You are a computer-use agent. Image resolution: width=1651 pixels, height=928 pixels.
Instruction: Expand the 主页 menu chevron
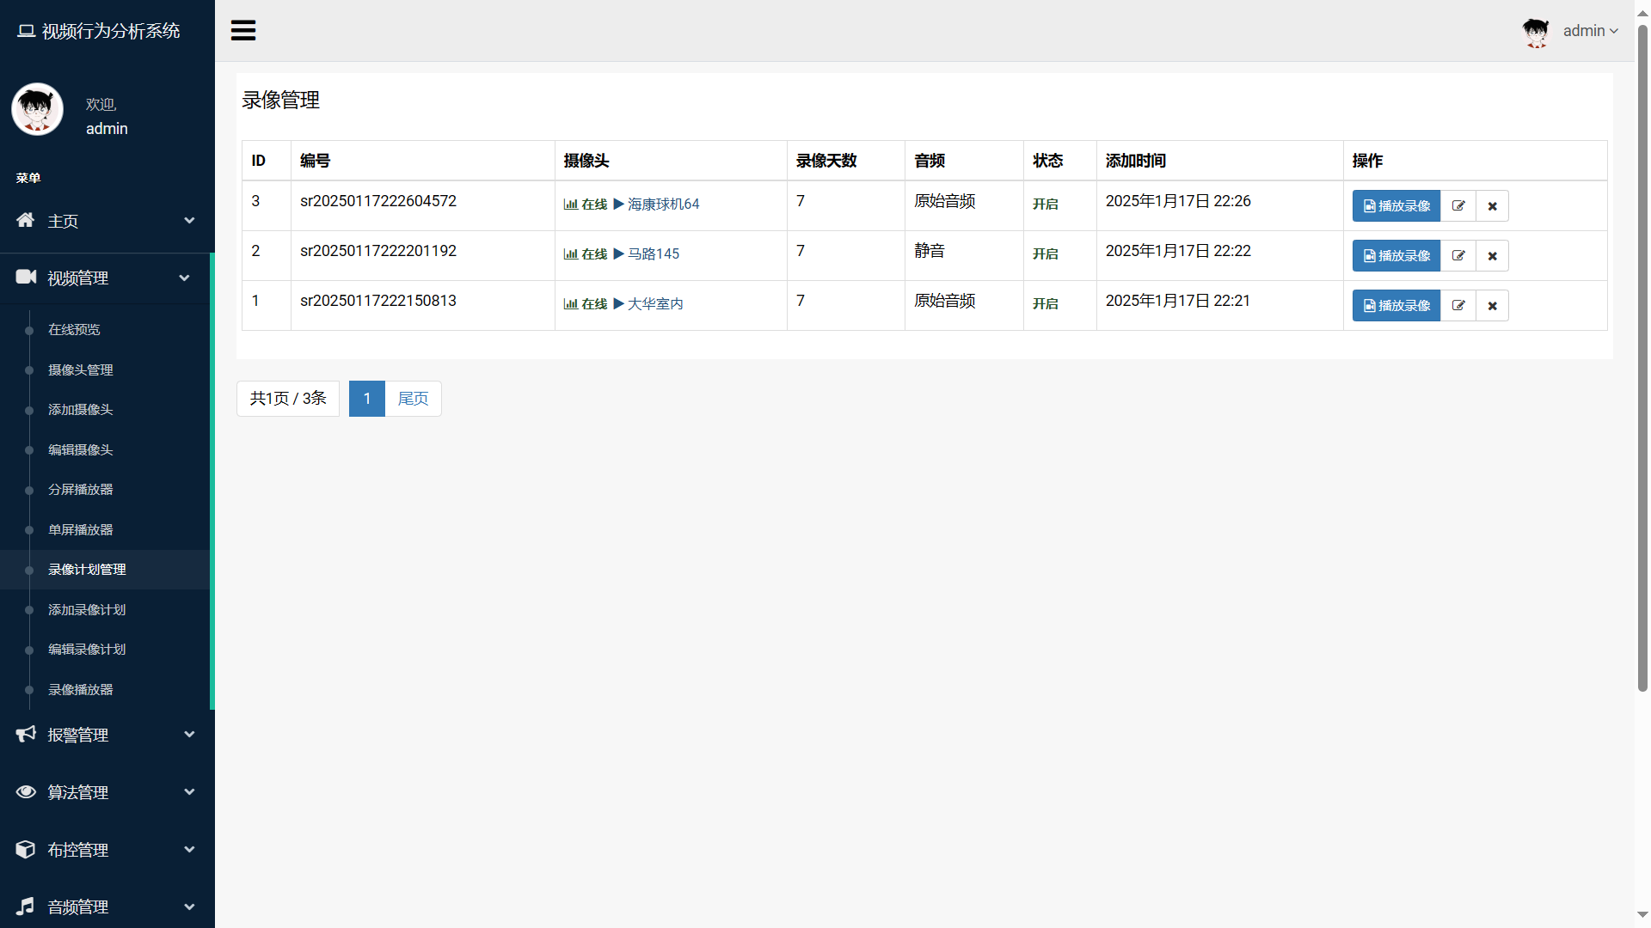click(189, 221)
